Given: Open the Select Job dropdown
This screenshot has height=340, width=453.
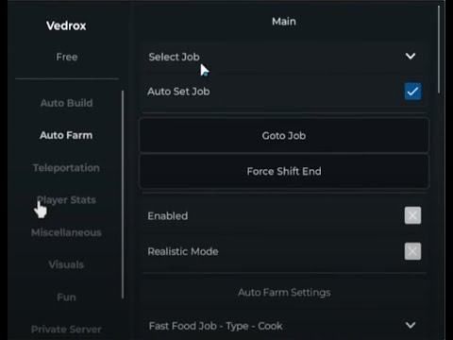Looking at the screenshot, I should 284,57.
